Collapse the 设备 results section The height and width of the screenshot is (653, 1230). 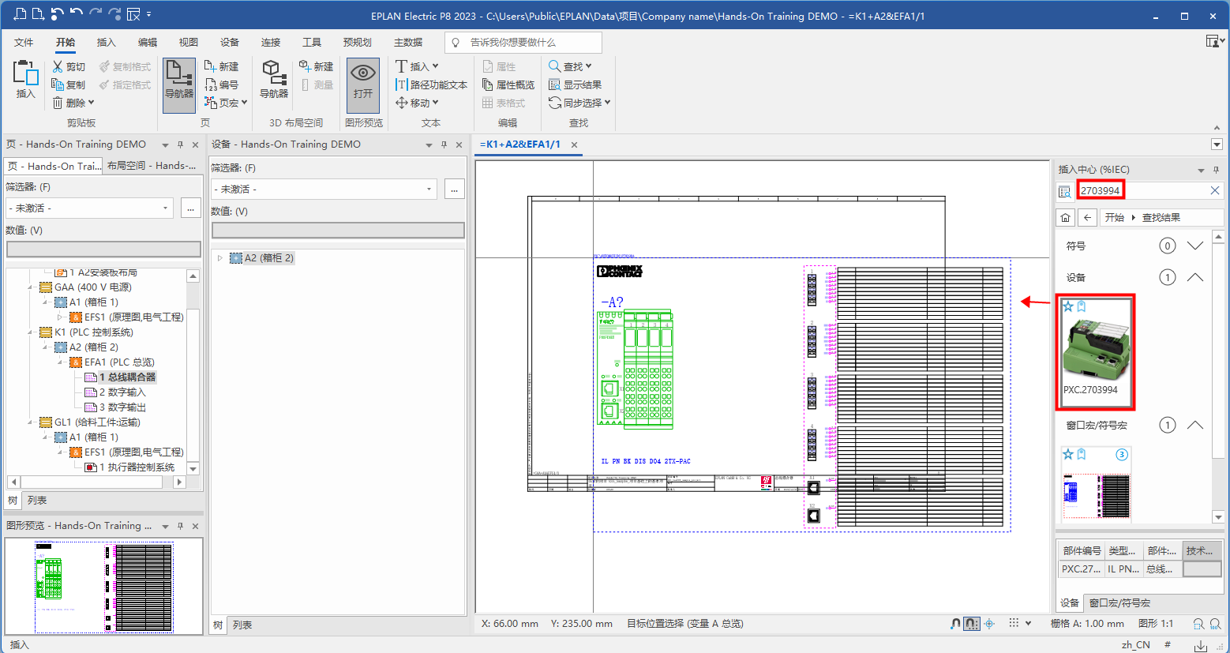point(1194,277)
